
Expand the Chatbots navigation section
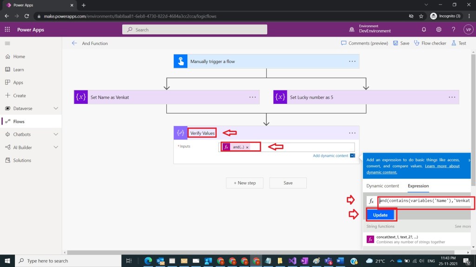(x=56, y=134)
